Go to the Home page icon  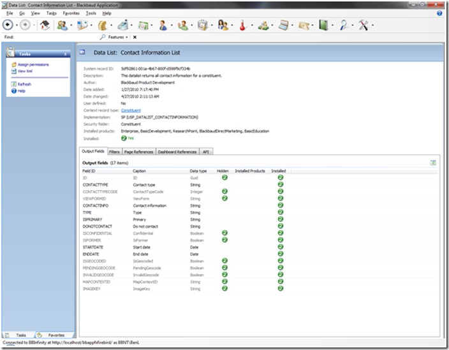45,26
